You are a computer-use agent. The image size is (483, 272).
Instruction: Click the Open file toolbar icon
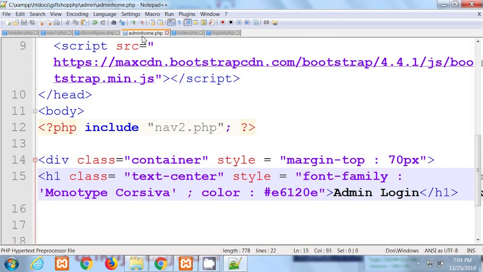click(x=16, y=23)
